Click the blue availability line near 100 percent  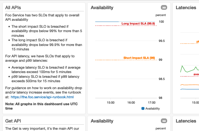click(107, 22)
